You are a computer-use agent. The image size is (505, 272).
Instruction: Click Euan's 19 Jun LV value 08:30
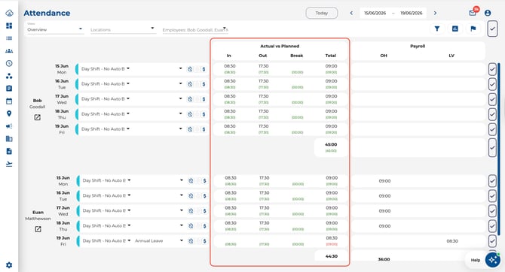452,241
